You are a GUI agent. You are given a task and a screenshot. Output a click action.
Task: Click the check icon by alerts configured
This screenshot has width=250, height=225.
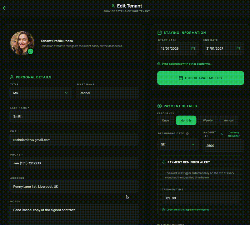[x=163, y=210]
